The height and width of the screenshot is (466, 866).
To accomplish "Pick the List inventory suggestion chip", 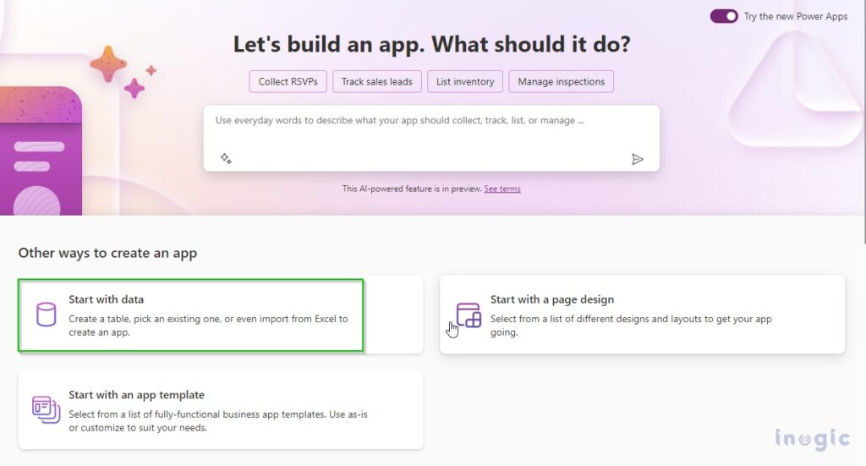I will (x=465, y=82).
